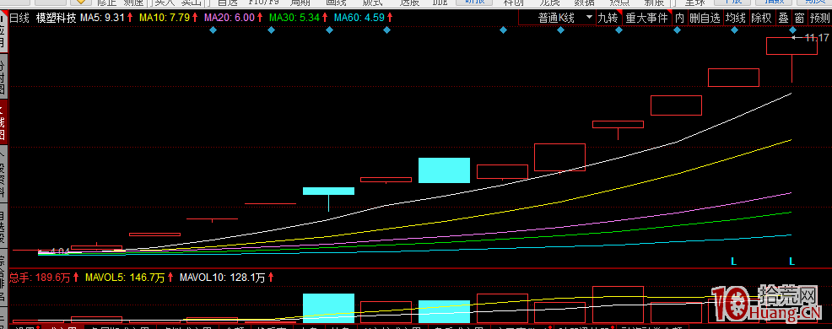Click the tallest cyan volume bar
The width and height of the screenshot is (832, 329).
pos(328,308)
